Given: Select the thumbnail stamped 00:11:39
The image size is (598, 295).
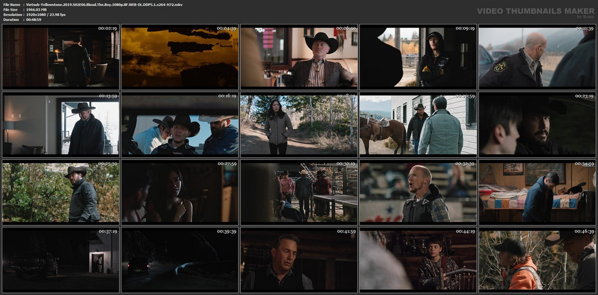Looking at the screenshot, I should pos(537,57).
